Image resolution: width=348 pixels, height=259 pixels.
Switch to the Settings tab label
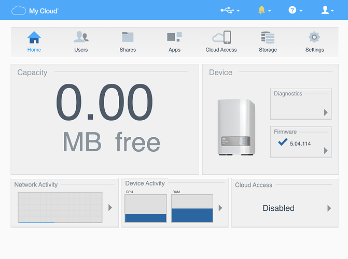pyautogui.click(x=314, y=50)
